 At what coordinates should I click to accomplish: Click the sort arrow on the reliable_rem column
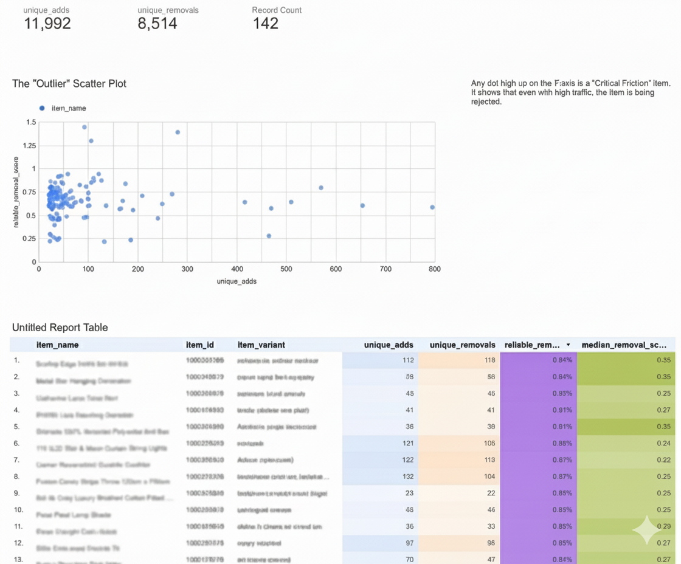coord(568,345)
